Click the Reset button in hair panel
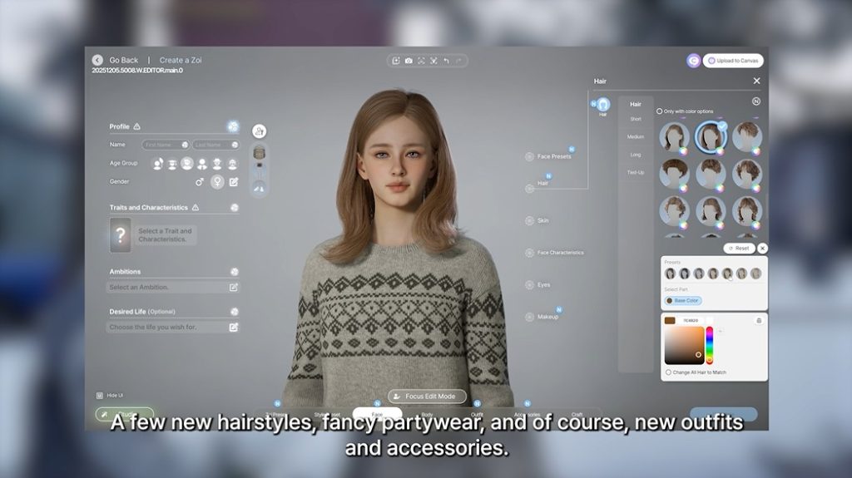This screenshot has height=478, width=852. pos(739,249)
